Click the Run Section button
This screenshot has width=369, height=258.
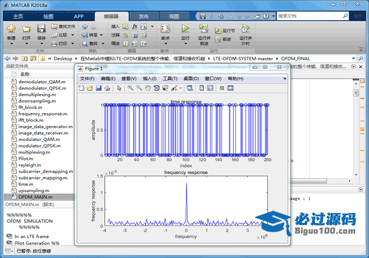(x=225, y=30)
